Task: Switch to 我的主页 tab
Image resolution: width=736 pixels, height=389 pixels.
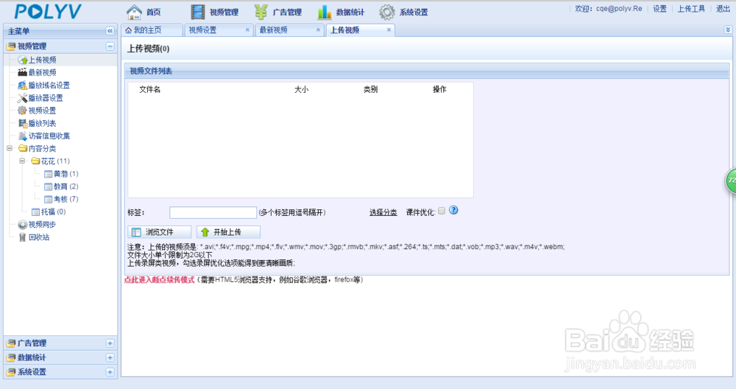Action: pyautogui.click(x=152, y=30)
